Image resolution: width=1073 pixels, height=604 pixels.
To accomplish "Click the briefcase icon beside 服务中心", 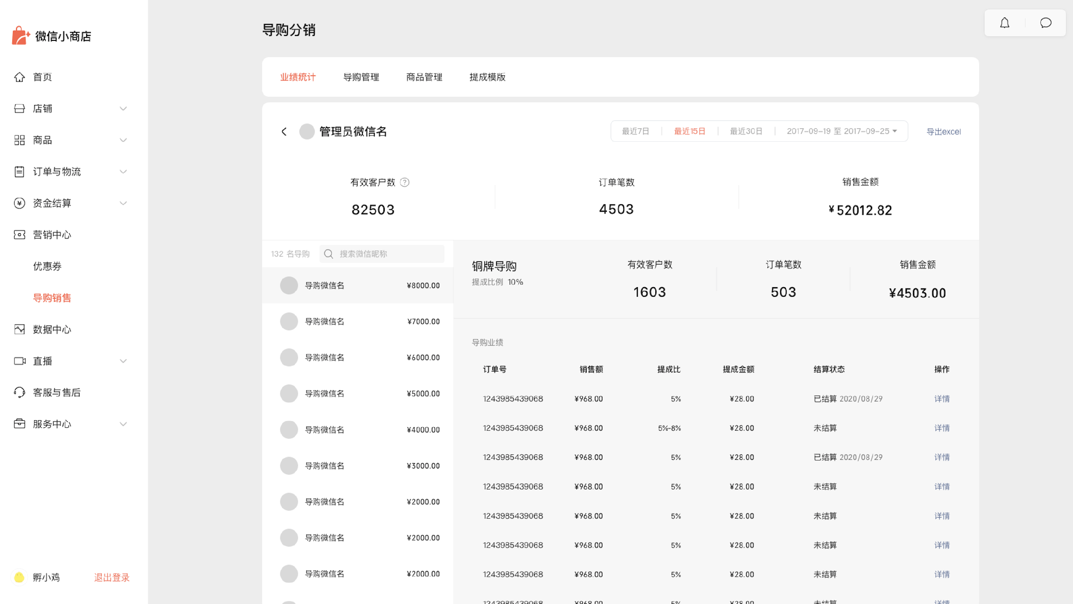I will point(19,424).
